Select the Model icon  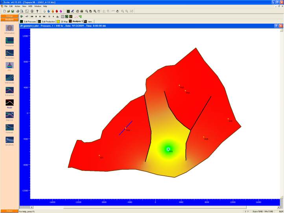[x=9, y=103]
